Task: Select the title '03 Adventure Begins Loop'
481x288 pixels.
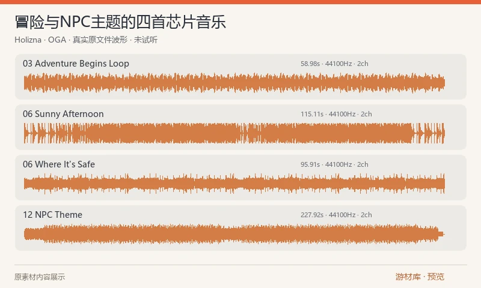Action: tap(76, 64)
